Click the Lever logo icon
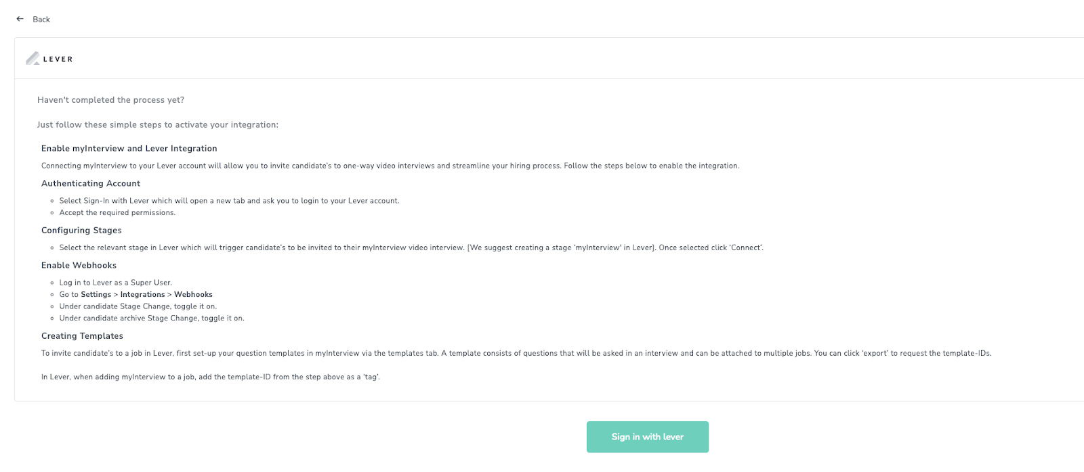The width and height of the screenshot is (1084, 472). pyautogui.click(x=33, y=59)
